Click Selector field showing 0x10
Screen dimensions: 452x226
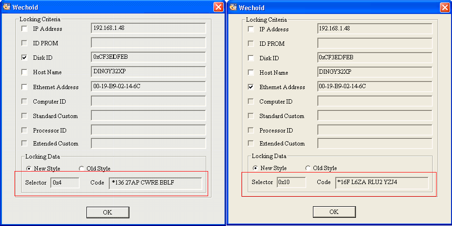292,182
